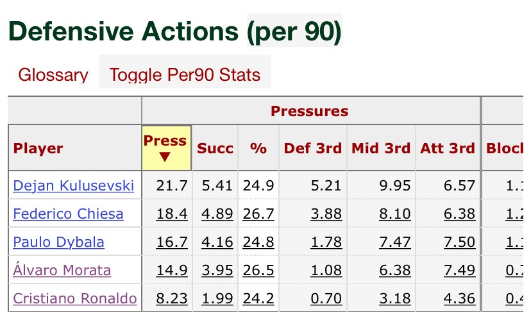Click the Pressures group header
This screenshot has width=531, height=329.
(310, 111)
